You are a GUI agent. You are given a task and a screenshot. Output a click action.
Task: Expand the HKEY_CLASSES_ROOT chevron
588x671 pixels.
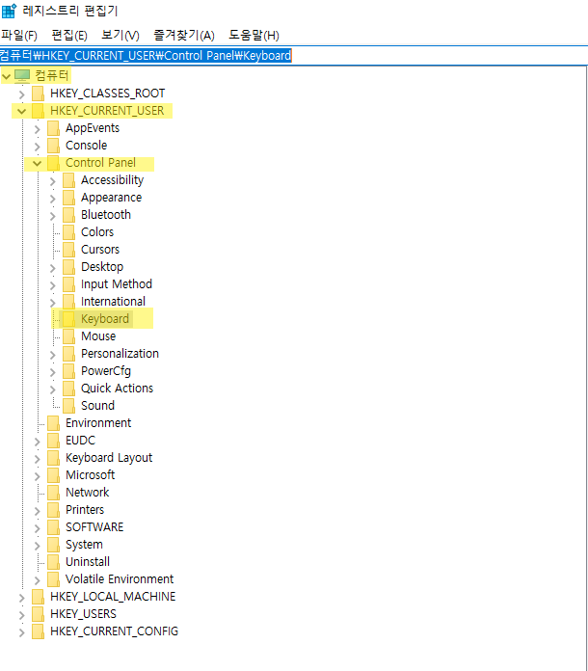tap(22, 94)
